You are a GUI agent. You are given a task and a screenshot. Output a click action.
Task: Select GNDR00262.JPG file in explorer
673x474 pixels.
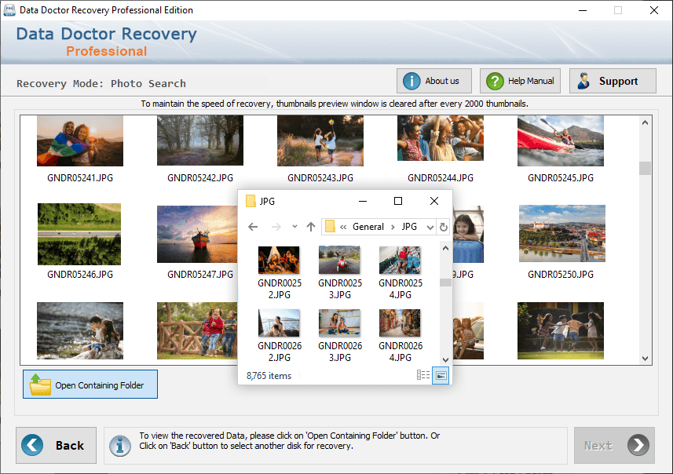coord(280,335)
